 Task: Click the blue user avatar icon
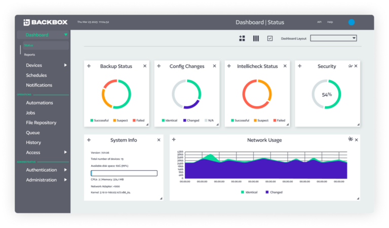(x=352, y=22)
